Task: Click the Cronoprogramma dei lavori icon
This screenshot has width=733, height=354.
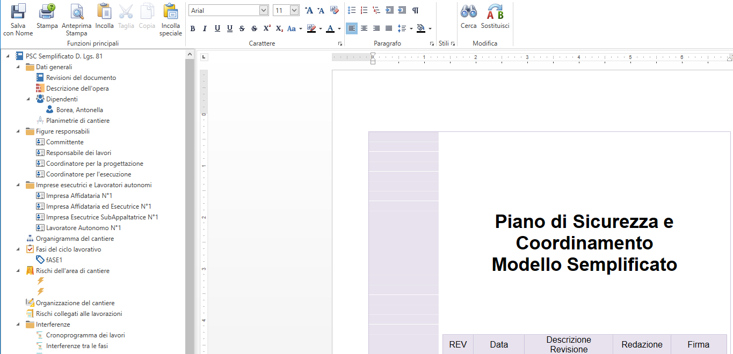Action: pos(40,335)
